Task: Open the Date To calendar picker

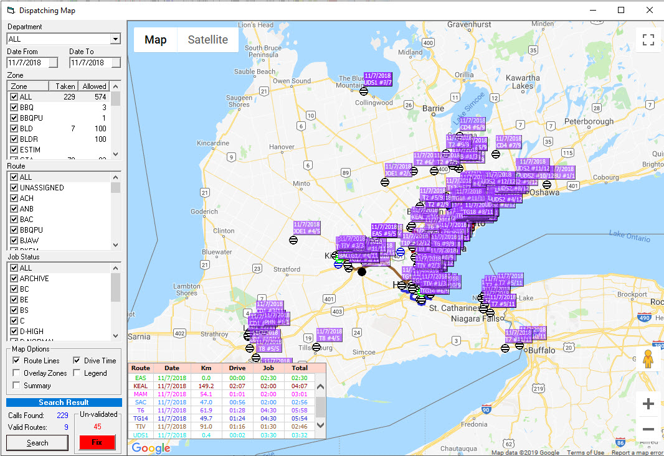Action: coord(116,63)
